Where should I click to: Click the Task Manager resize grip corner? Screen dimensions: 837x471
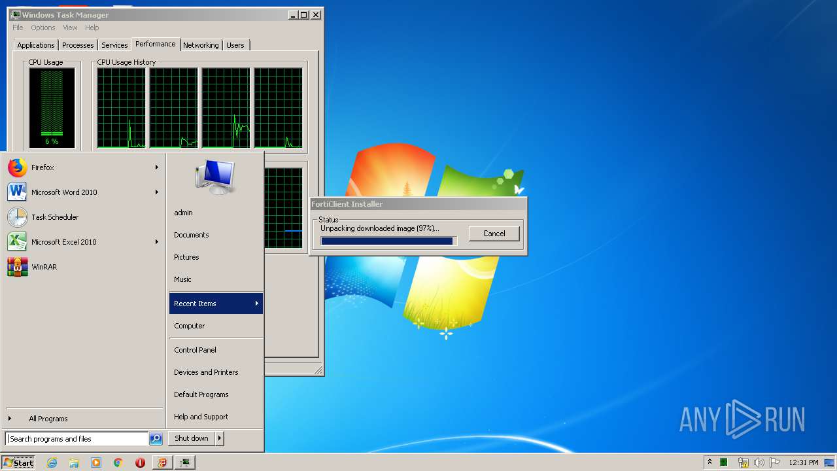(x=318, y=370)
